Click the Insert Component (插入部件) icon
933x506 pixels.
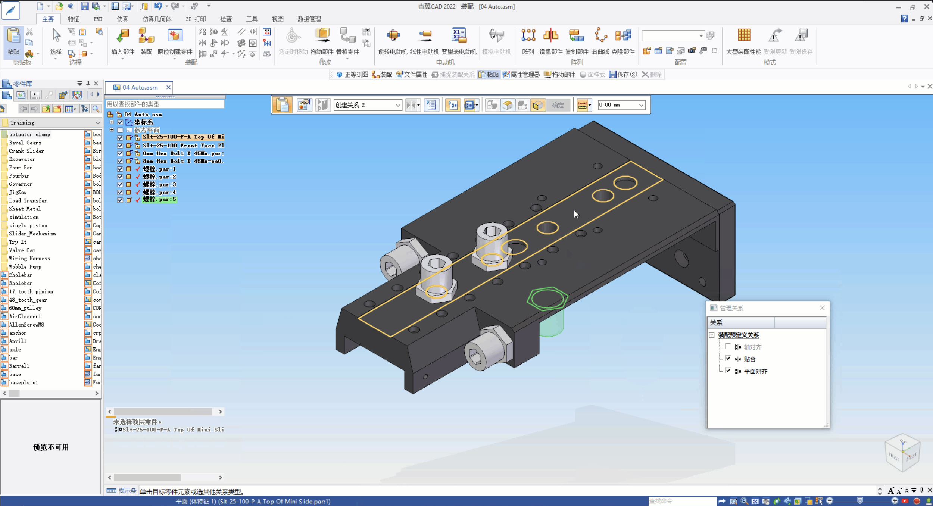click(122, 37)
